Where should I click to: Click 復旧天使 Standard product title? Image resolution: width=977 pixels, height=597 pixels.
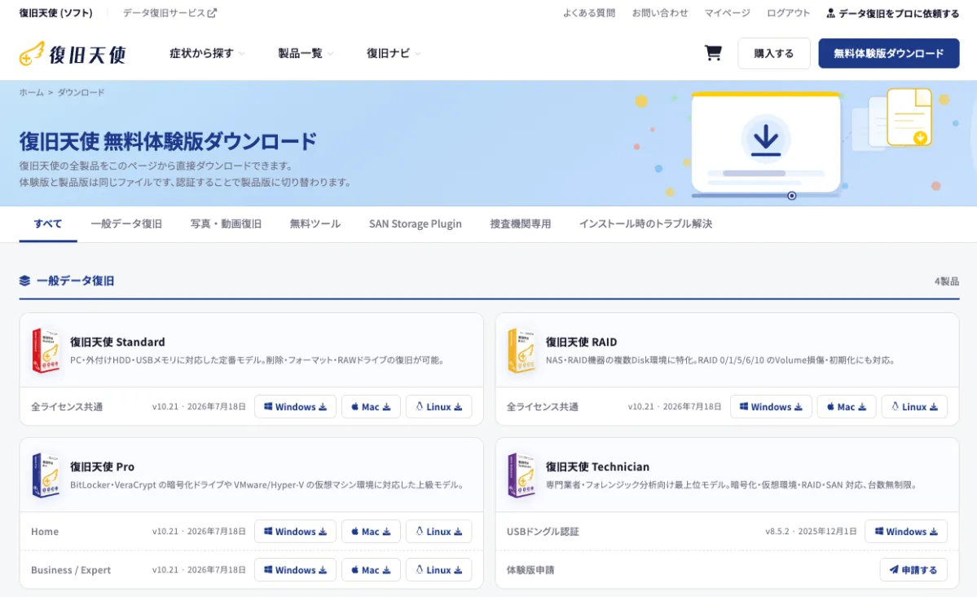click(117, 342)
